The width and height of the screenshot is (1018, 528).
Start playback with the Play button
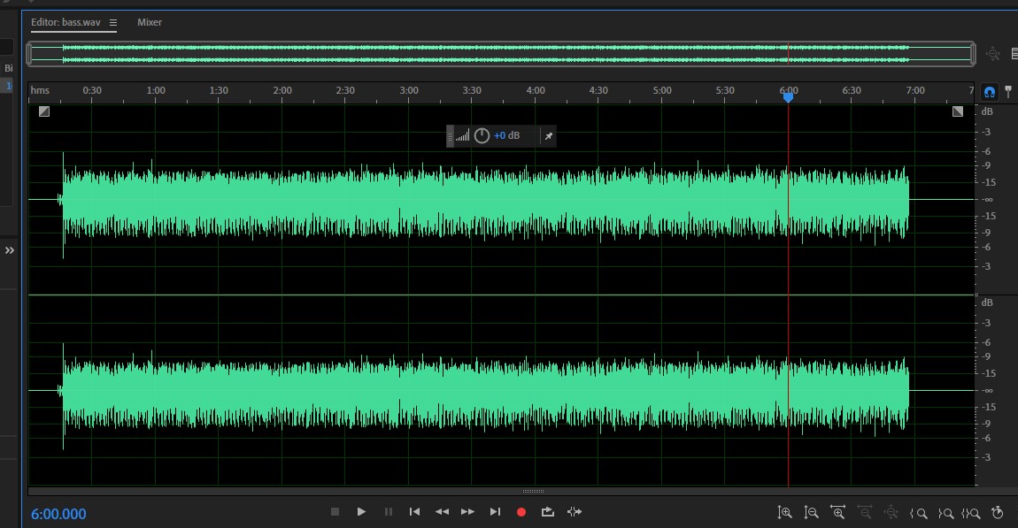[x=362, y=512]
